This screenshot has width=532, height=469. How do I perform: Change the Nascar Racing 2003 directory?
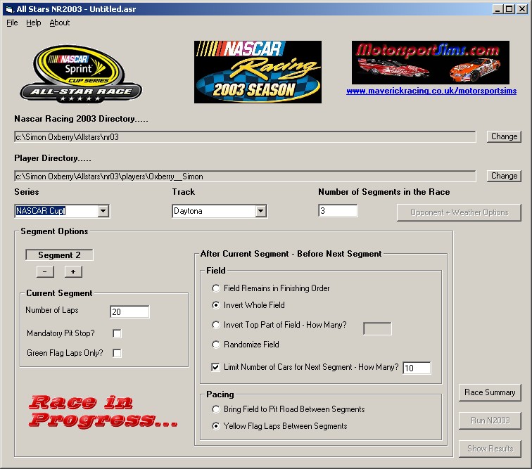click(x=504, y=136)
